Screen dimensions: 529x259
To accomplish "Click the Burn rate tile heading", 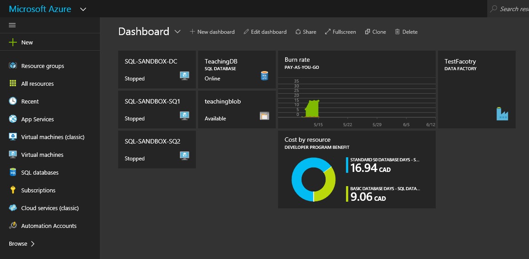I will click(x=297, y=60).
